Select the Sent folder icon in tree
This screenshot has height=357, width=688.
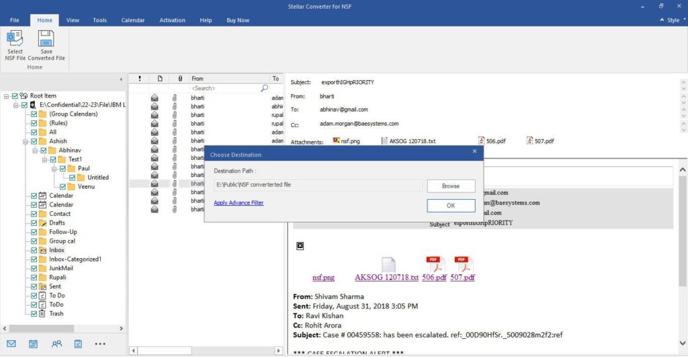click(x=42, y=286)
